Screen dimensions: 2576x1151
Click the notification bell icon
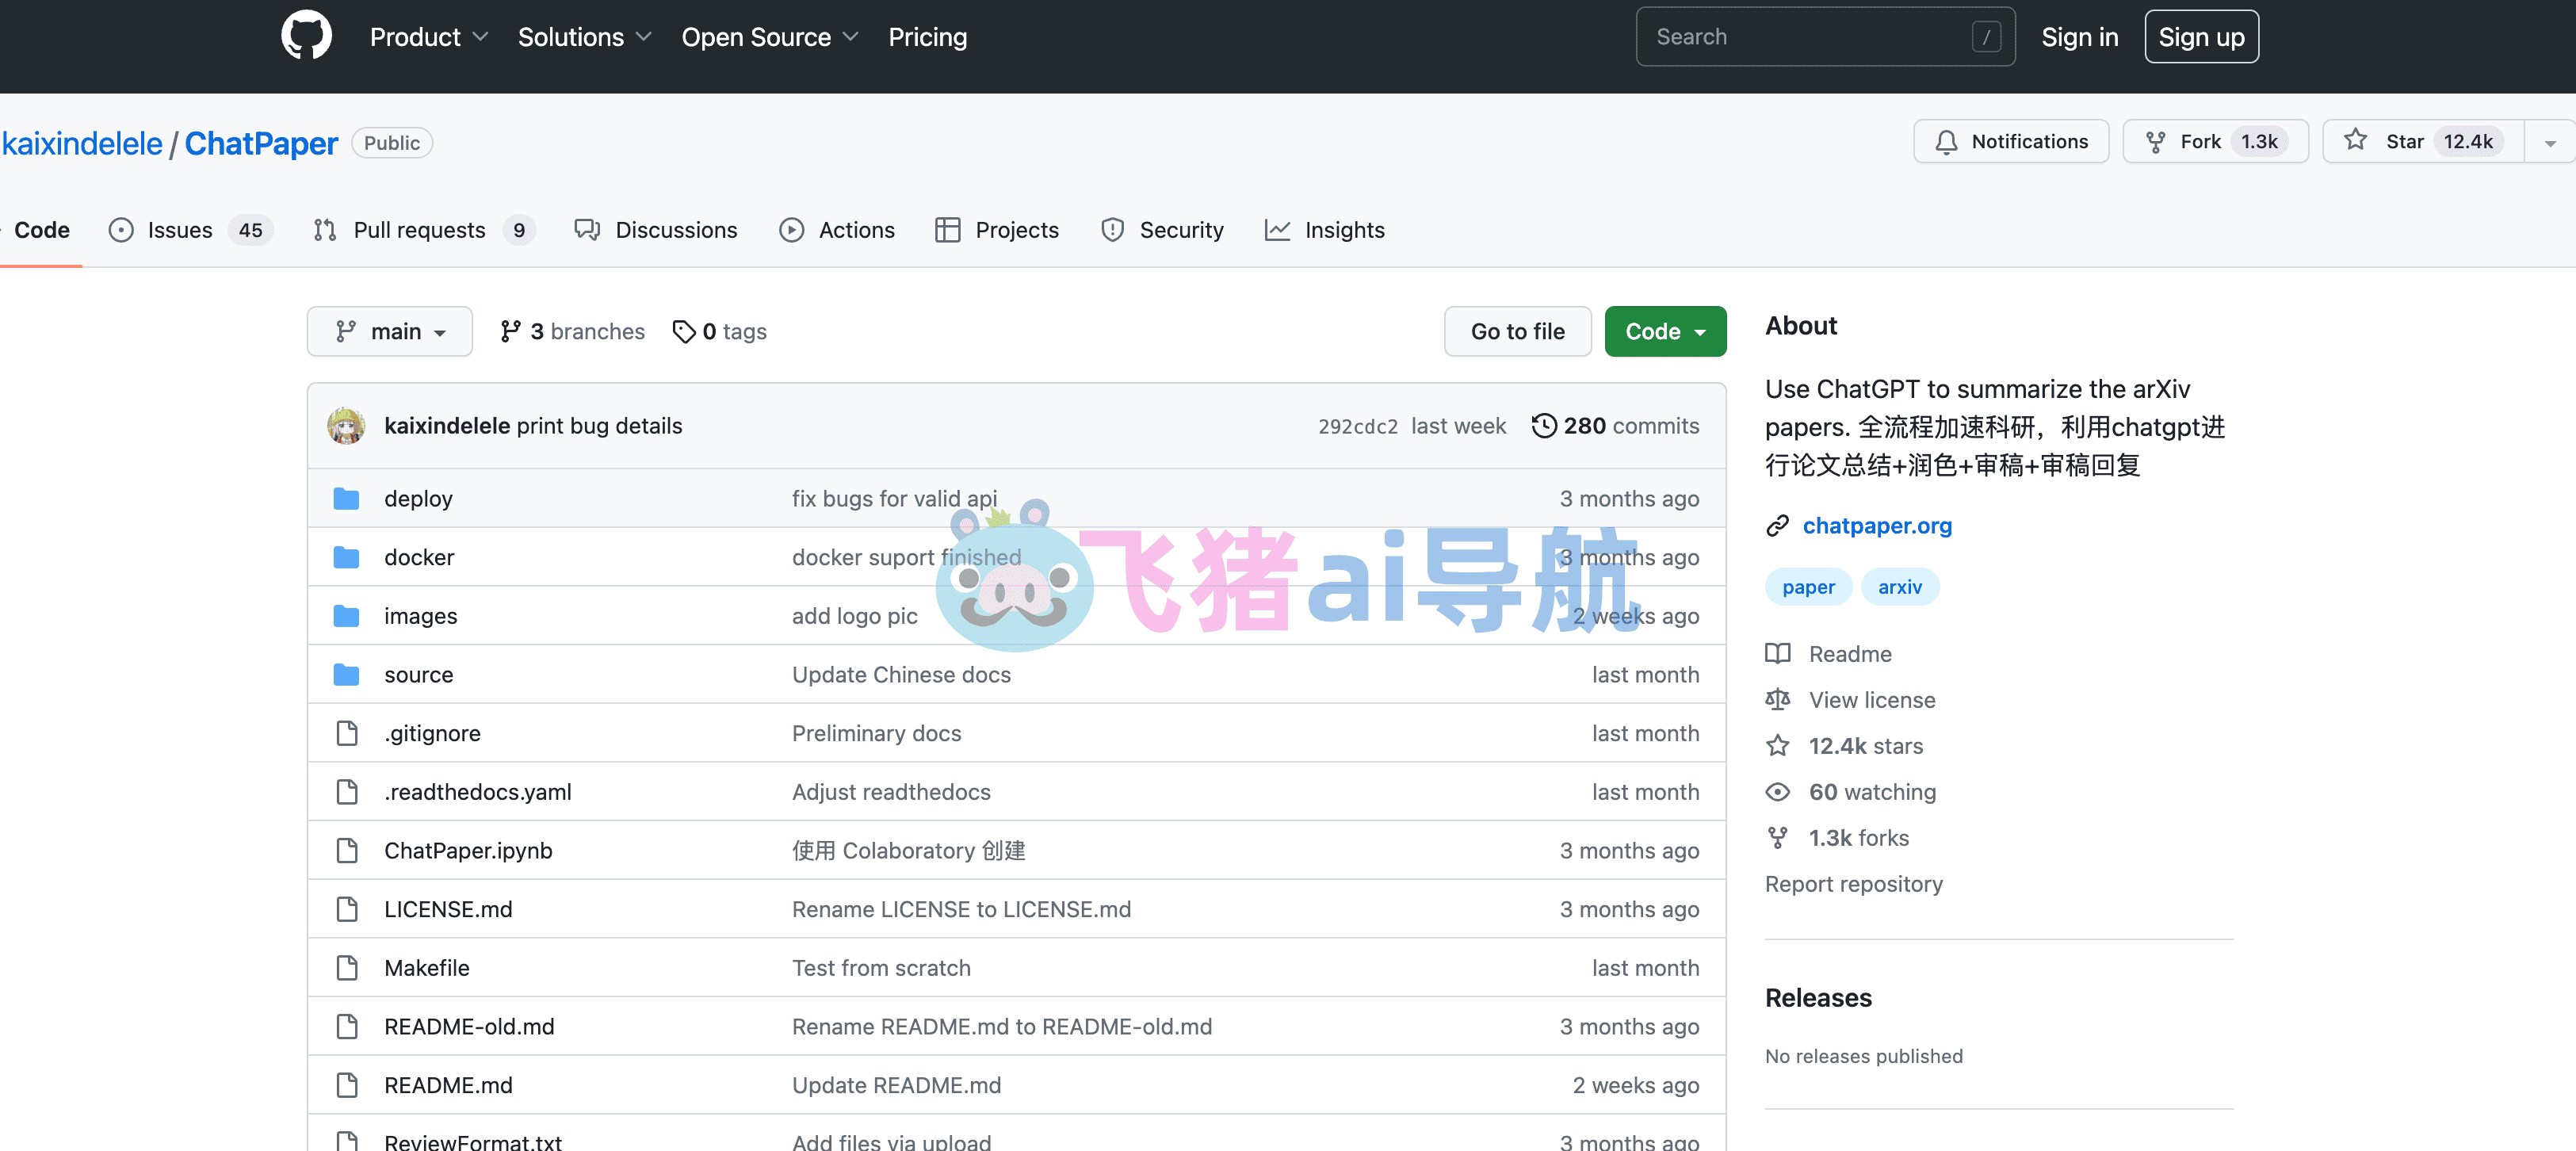pyautogui.click(x=1946, y=142)
